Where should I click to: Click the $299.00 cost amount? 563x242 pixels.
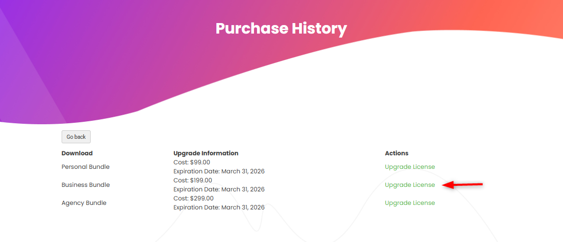point(201,198)
